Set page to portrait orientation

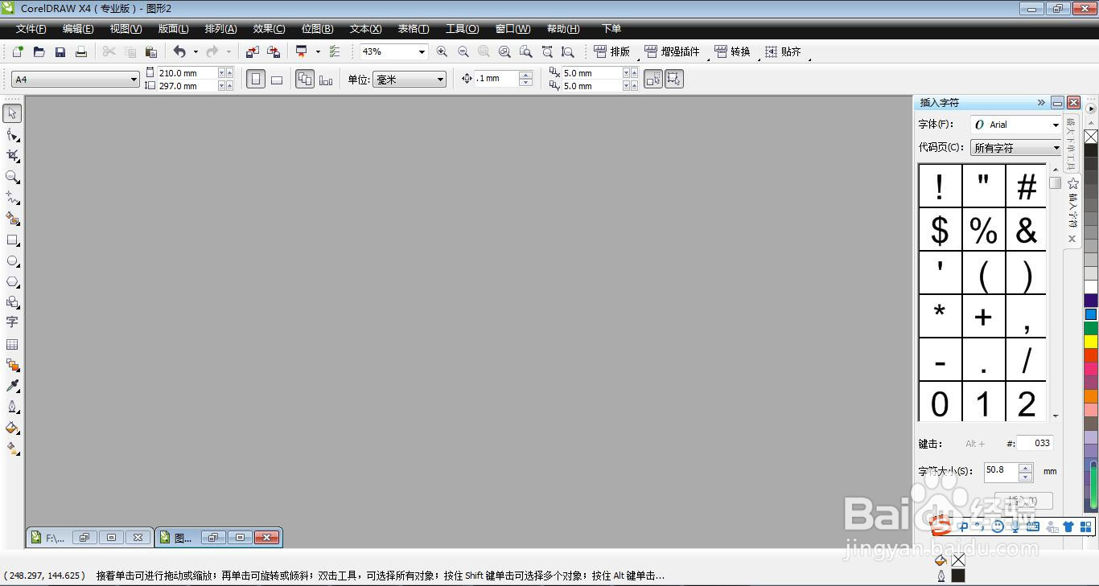point(256,79)
